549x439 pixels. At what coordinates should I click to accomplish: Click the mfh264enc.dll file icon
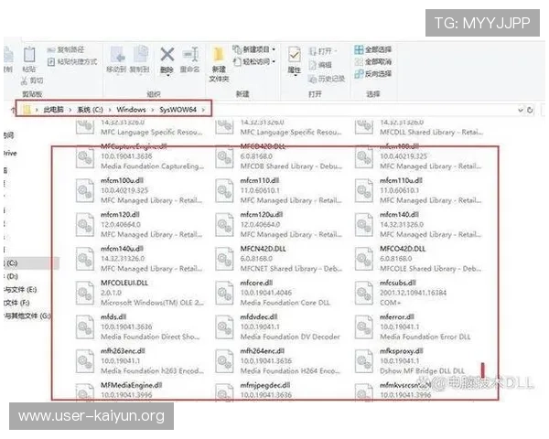(x=224, y=361)
